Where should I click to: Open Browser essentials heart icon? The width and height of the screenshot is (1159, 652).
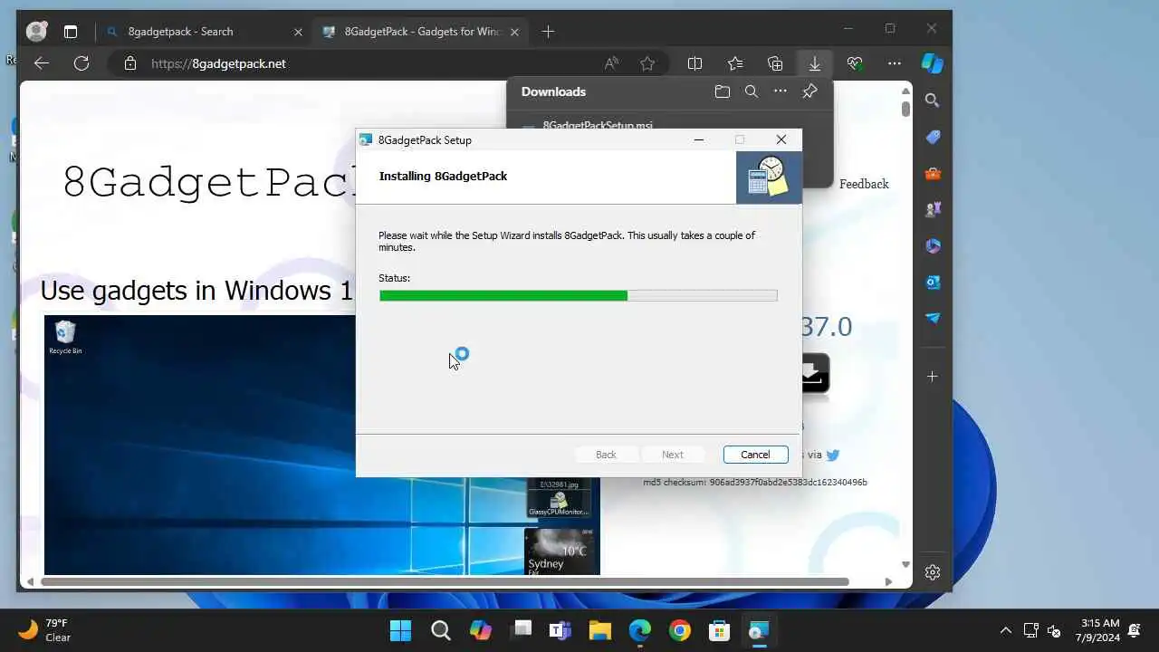855,63
